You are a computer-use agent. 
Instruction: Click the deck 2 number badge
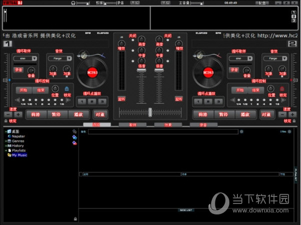tap(292, 44)
